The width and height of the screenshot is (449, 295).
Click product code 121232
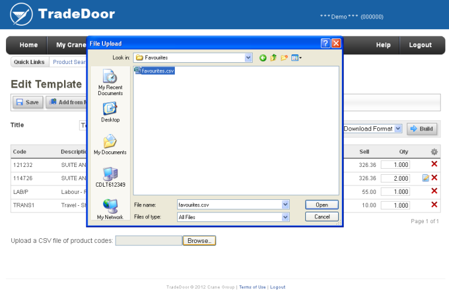[23, 165]
